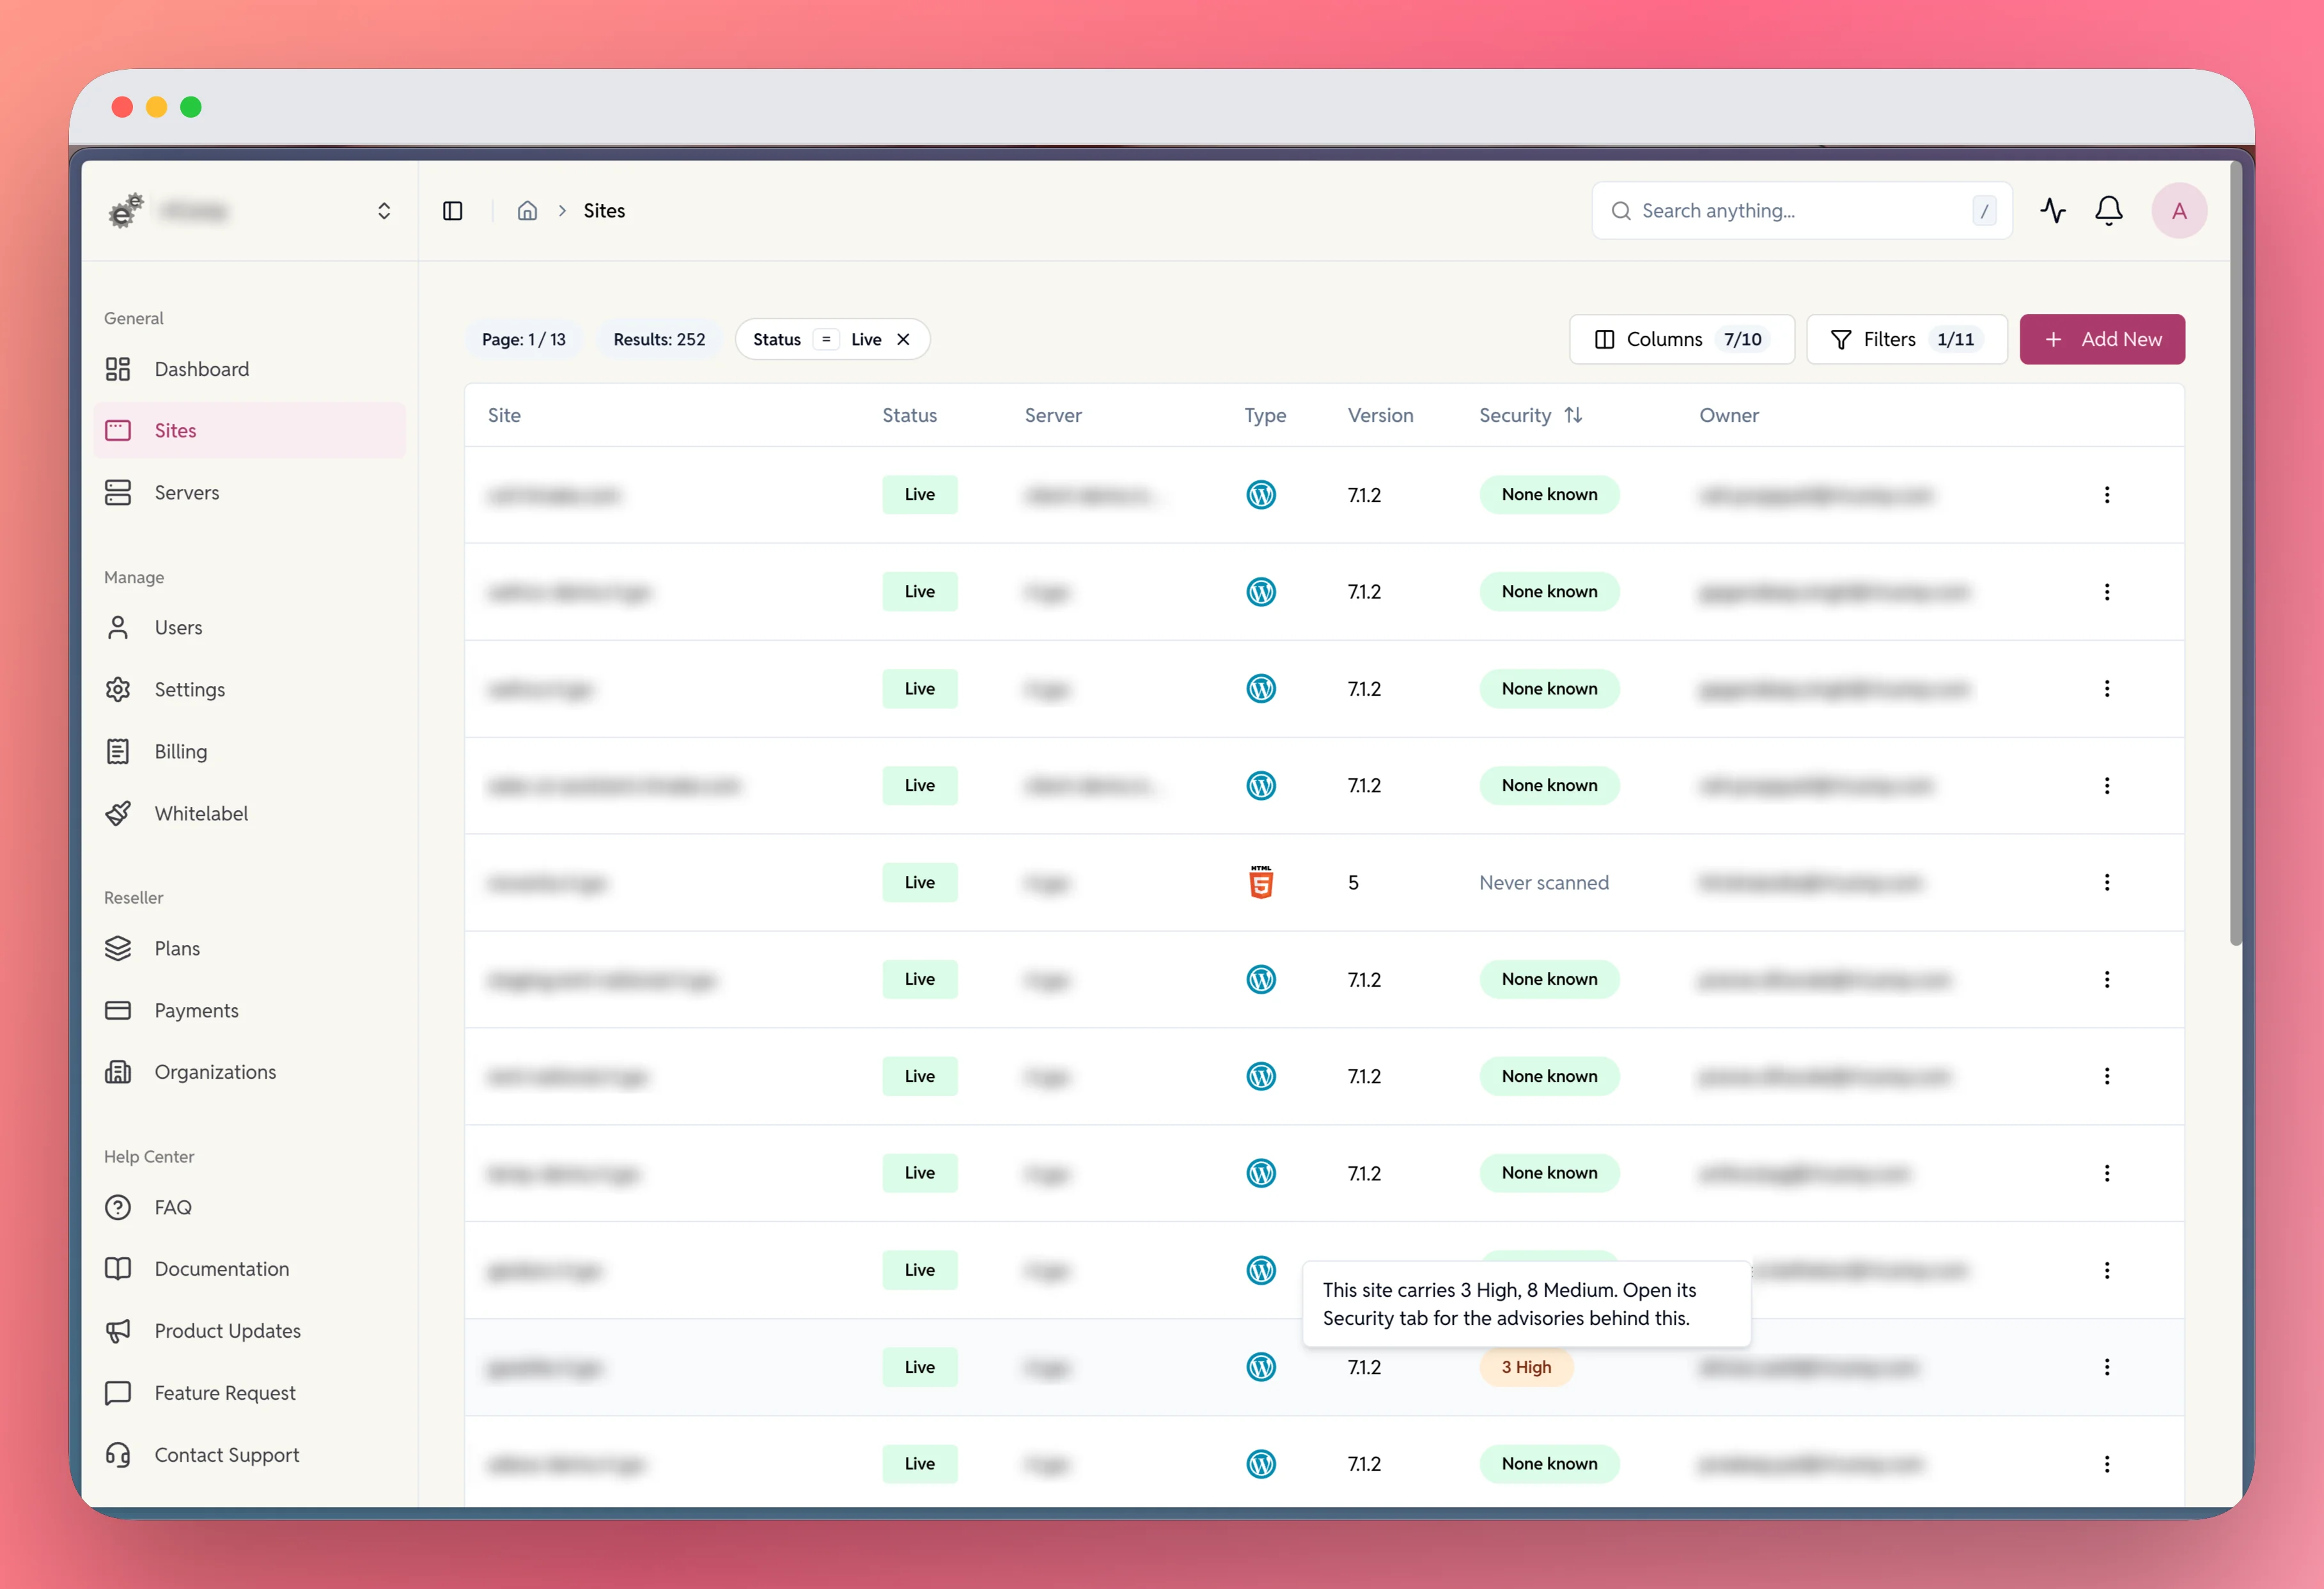
Task: Open row actions for Never scanned site
Action: [2106, 882]
